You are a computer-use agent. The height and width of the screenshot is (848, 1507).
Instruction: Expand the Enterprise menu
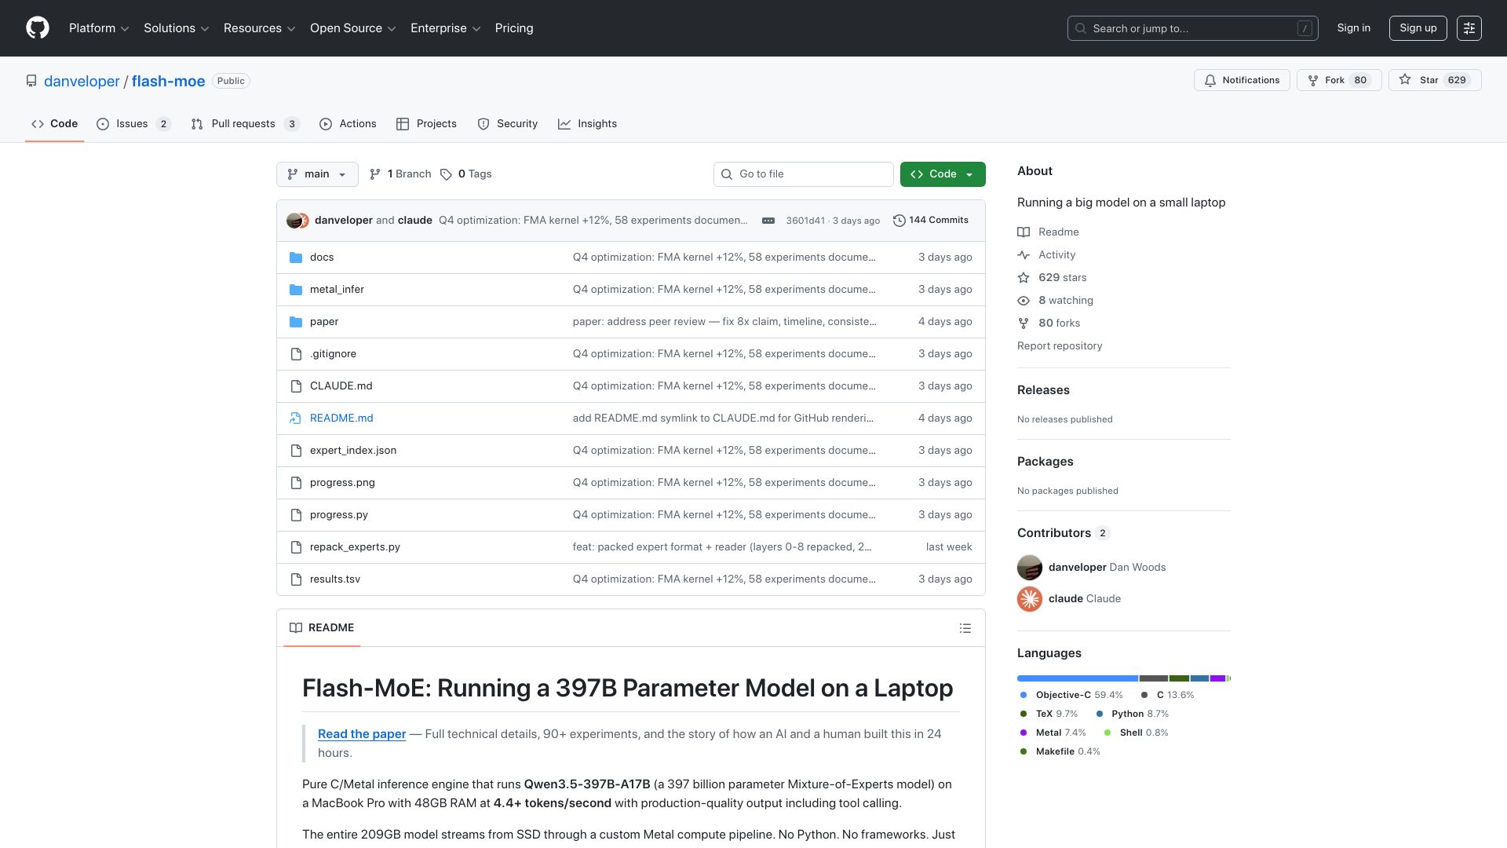[x=446, y=28]
